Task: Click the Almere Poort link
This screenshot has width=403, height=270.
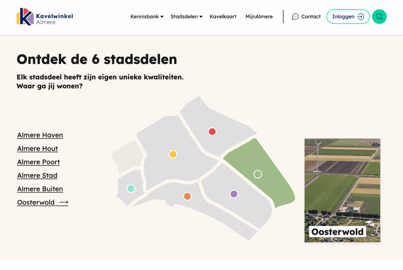Action: pyautogui.click(x=38, y=162)
